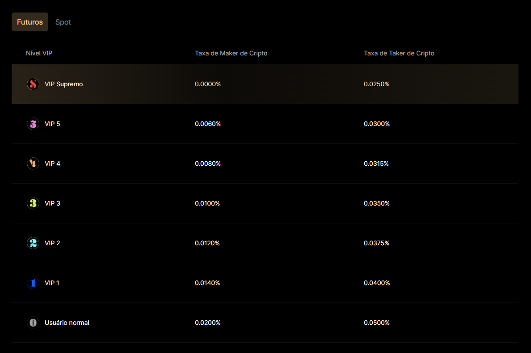This screenshot has height=353, width=531.
Task: Click the VIP 4 orange badge icon
Action: click(33, 164)
